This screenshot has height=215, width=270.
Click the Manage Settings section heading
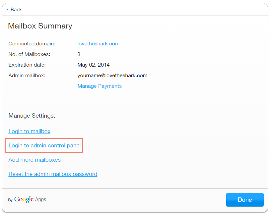click(32, 116)
